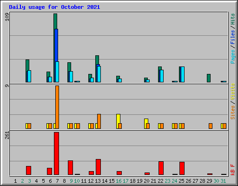The image size is (238, 186).
Task: Select the orange Sites bar for day 29
Action: pyautogui.click(x=211, y=126)
